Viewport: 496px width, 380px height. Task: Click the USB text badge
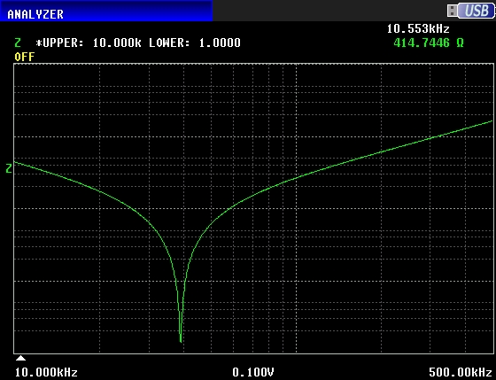point(477,11)
